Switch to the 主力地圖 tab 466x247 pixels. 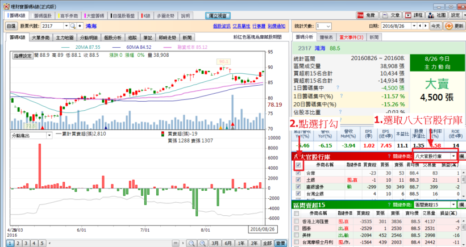coord(65,37)
